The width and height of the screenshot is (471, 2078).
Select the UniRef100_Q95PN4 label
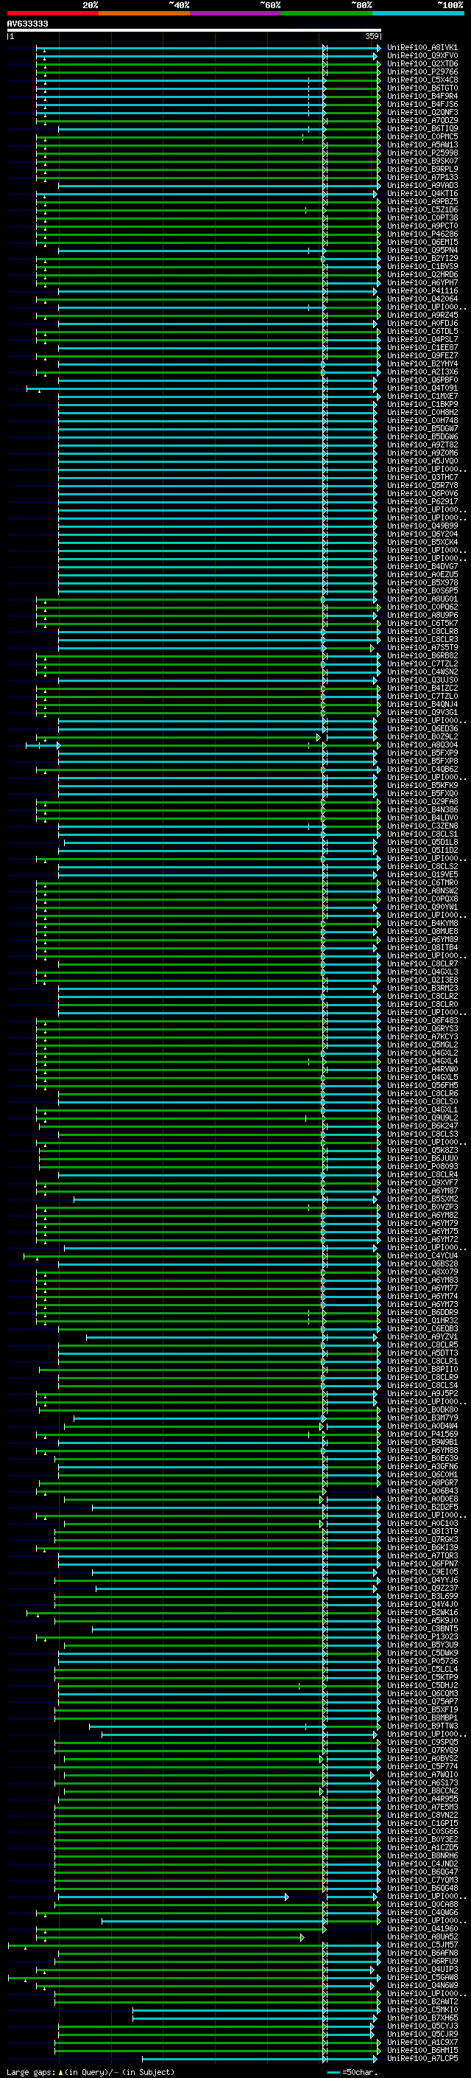tap(422, 250)
